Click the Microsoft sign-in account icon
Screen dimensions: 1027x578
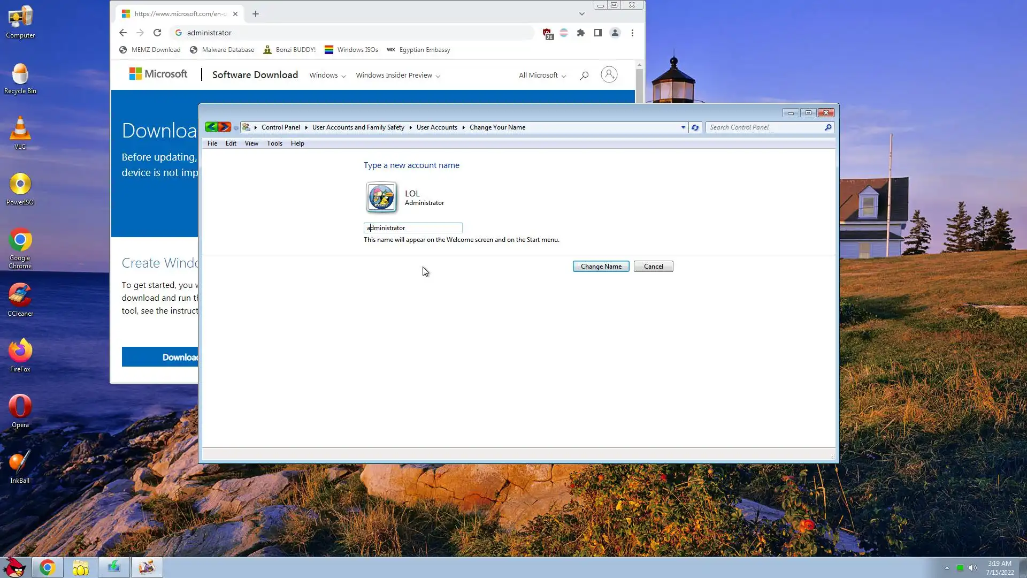[609, 75]
